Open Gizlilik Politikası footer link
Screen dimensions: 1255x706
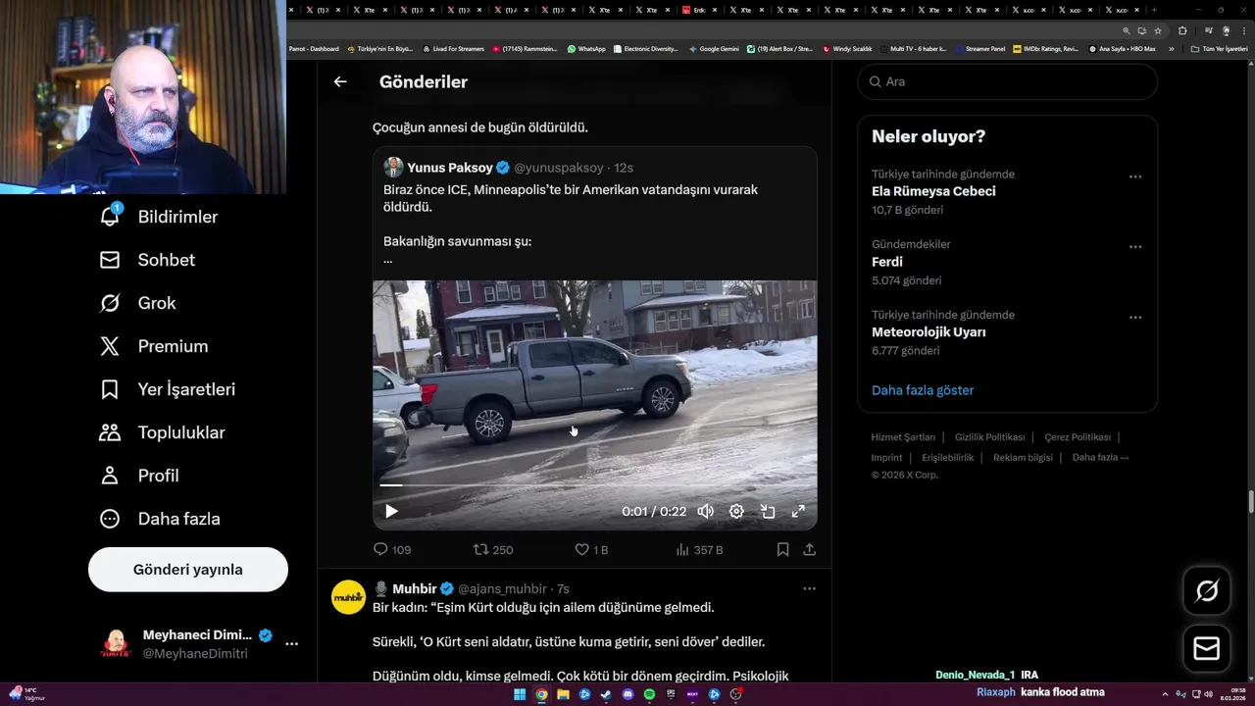(989, 437)
